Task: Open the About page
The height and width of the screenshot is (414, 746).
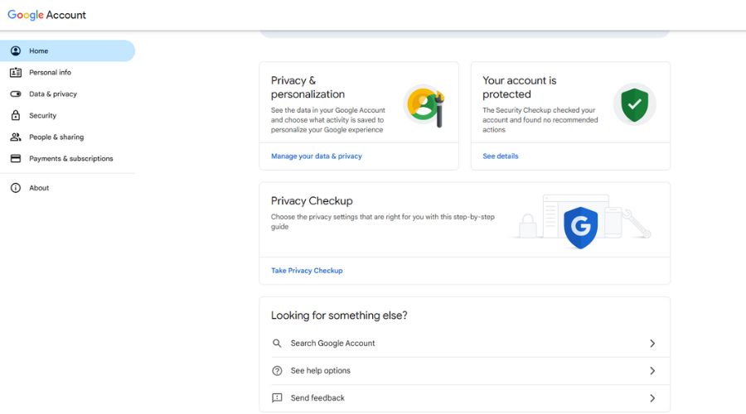Action: (x=68, y=188)
